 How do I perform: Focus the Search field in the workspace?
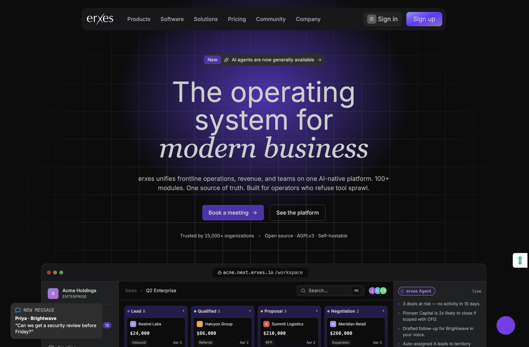[x=330, y=291]
